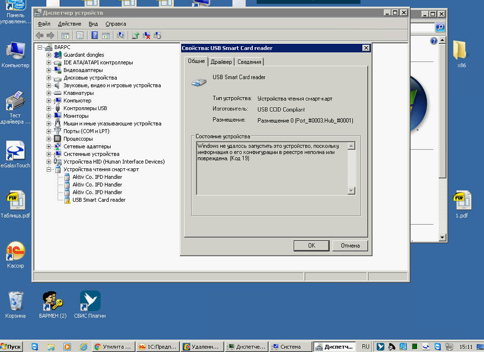Select USB Smart Card reader in tree
The height and width of the screenshot is (352, 484).
pos(99,200)
